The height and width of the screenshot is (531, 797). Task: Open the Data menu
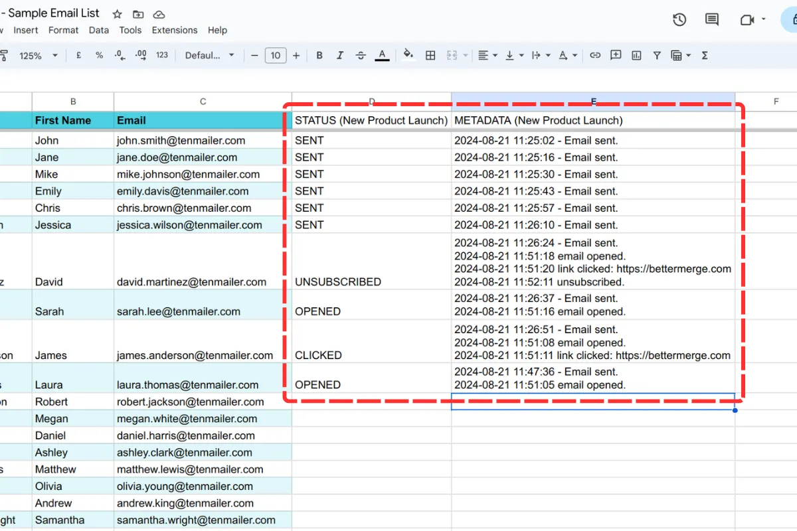pyautogui.click(x=98, y=30)
